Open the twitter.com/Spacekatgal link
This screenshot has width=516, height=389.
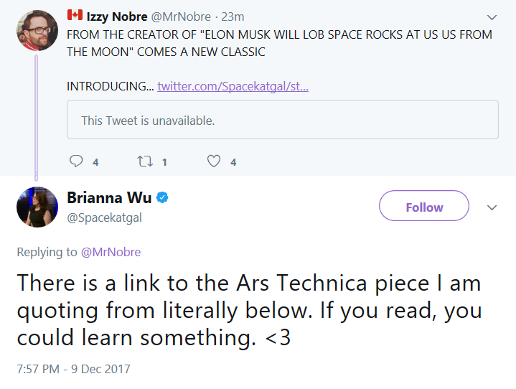tap(233, 86)
